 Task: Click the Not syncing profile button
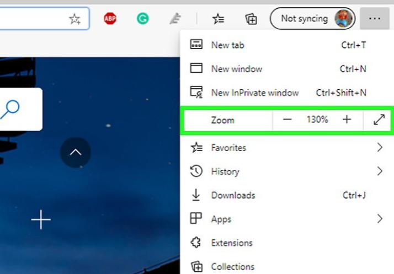312,19
